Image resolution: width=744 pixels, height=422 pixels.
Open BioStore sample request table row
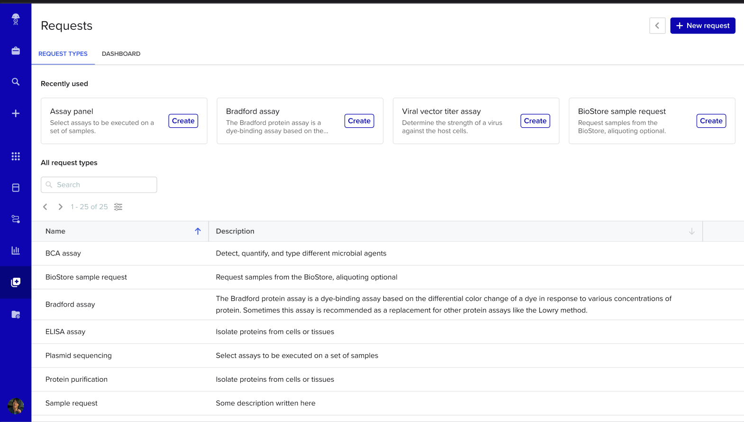[x=388, y=277]
